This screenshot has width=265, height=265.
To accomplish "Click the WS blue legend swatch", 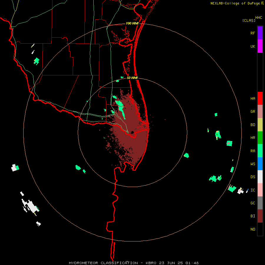I will 260,164.
